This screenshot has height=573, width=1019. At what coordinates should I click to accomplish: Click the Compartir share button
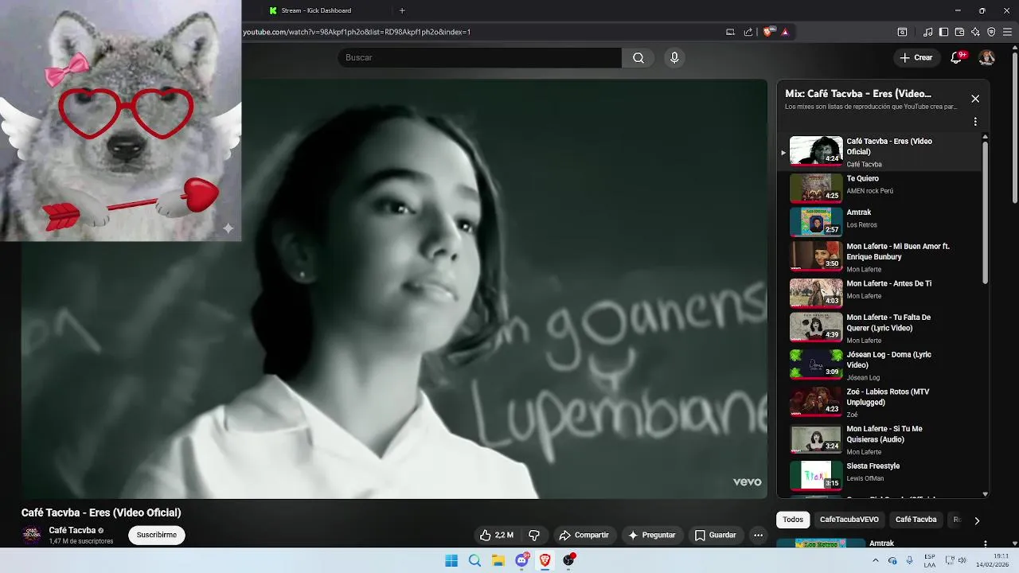click(x=584, y=535)
